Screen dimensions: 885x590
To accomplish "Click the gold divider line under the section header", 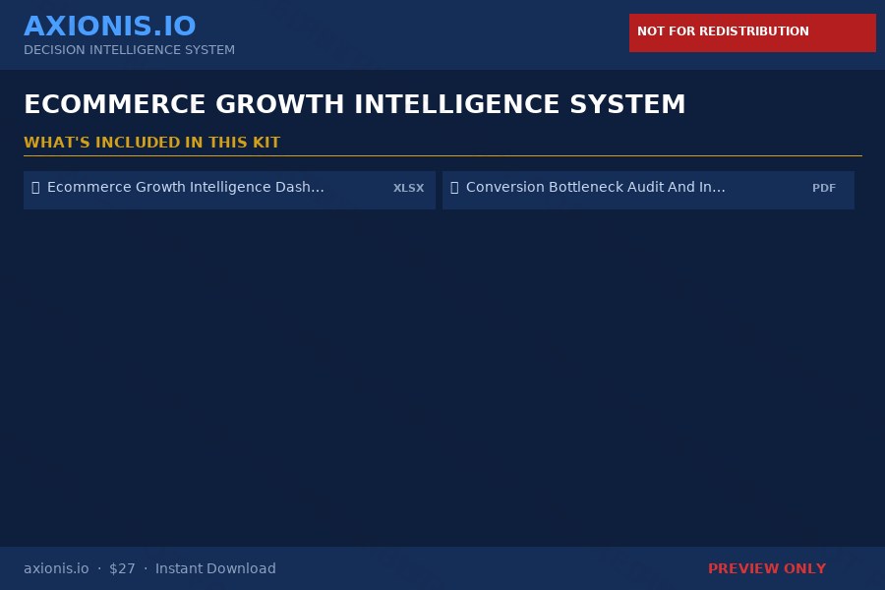I will (442, 157).
